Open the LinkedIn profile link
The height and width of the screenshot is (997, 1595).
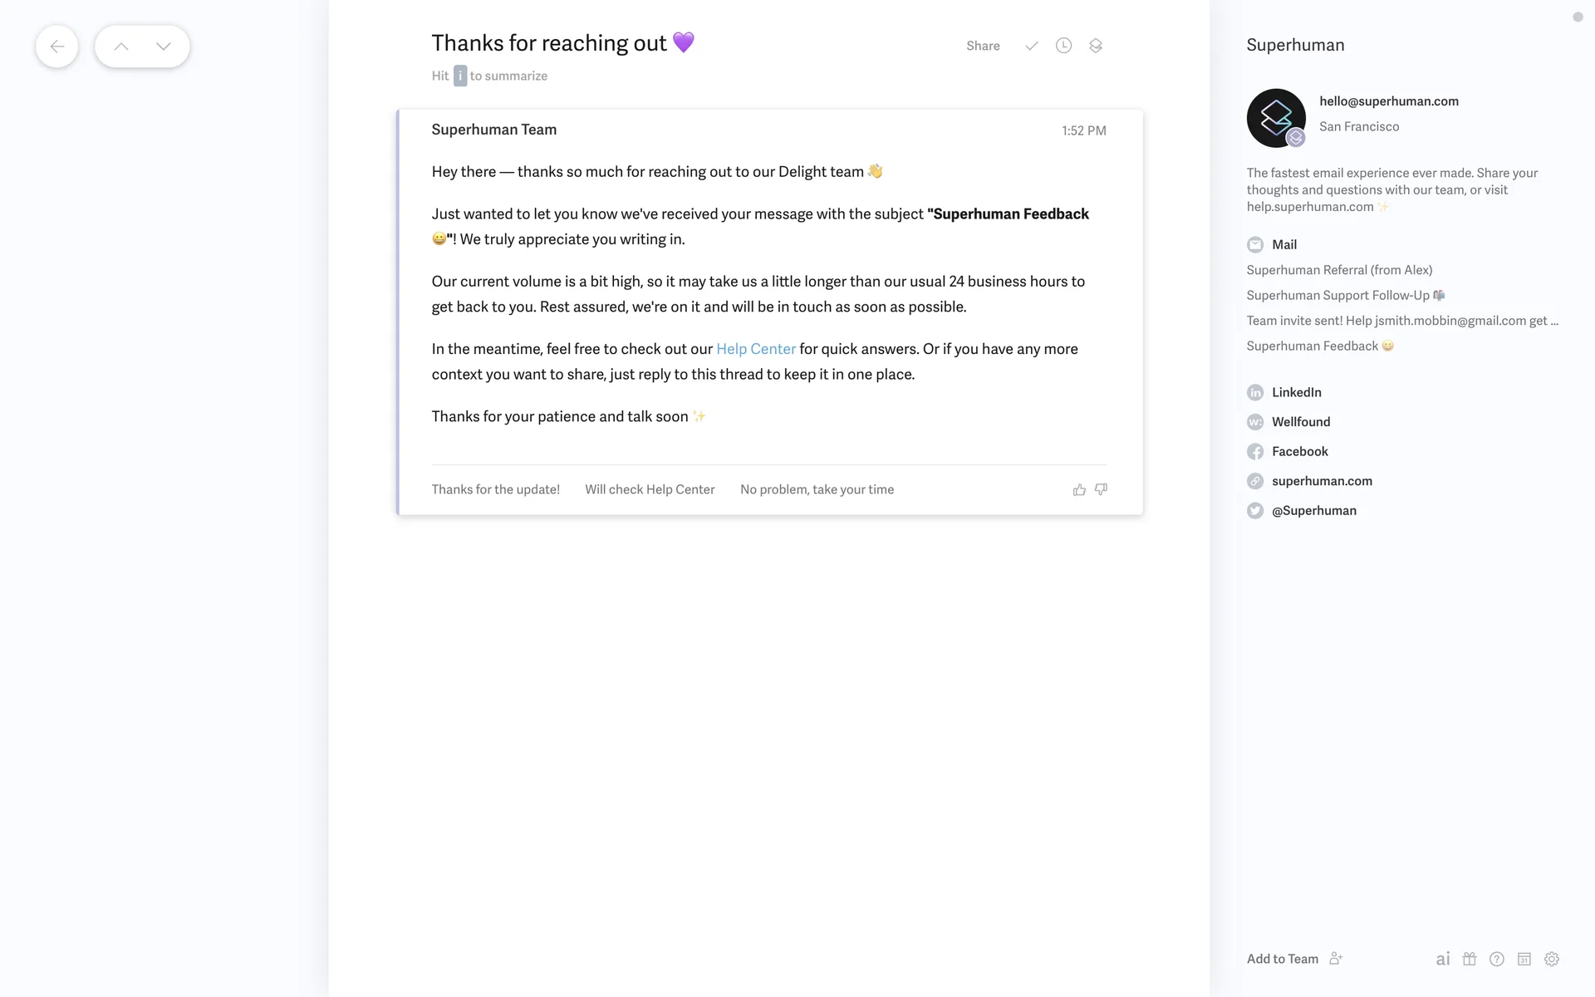point(1296,392)
